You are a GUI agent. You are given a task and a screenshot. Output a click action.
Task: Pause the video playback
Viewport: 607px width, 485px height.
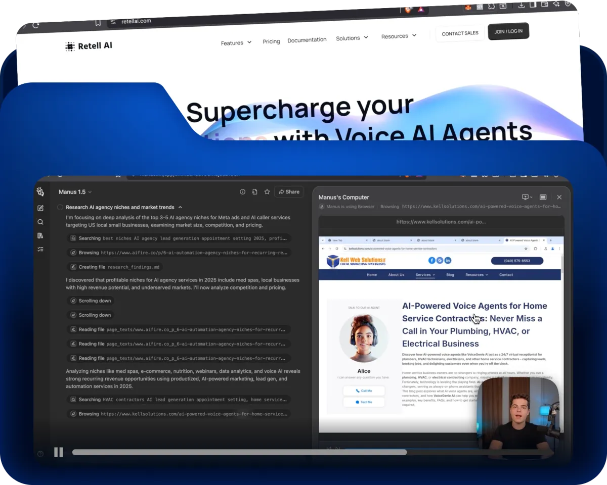tap(59, 452)
